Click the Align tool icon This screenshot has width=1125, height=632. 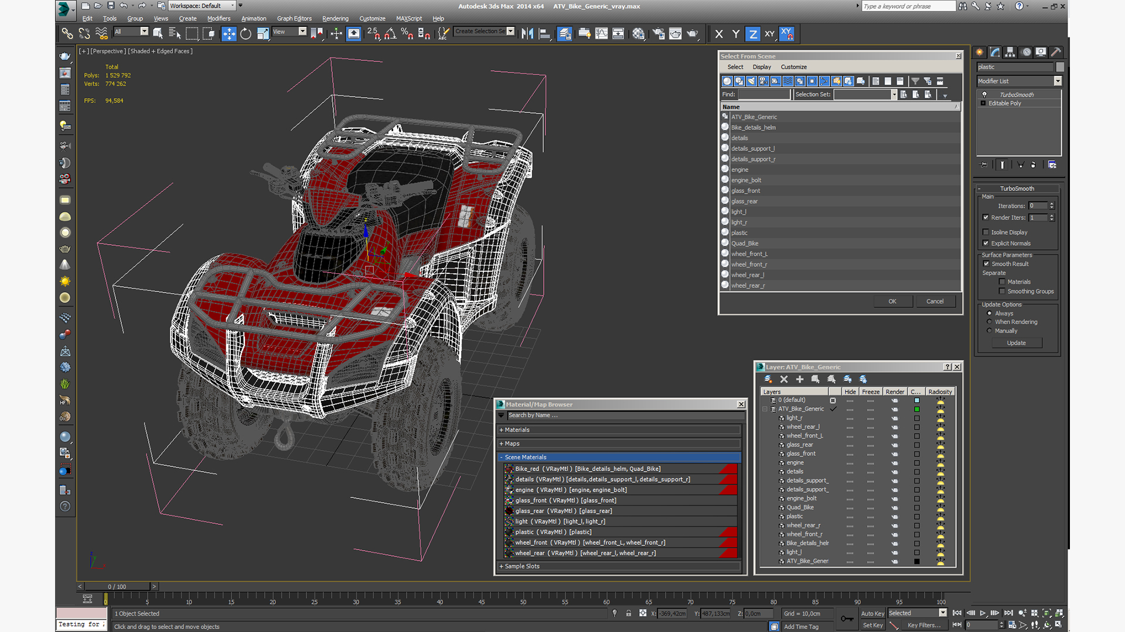click(544, 34)
